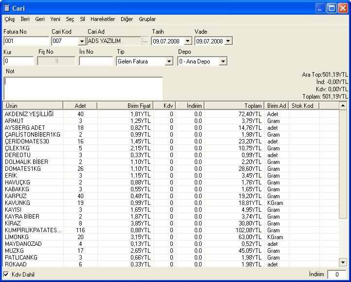
Task: Select the ÇİLEK1KG row
Action: 171,148
